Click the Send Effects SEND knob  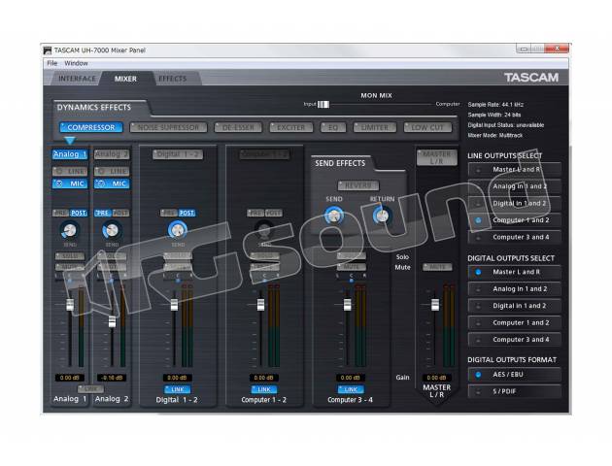coord(334,216)
